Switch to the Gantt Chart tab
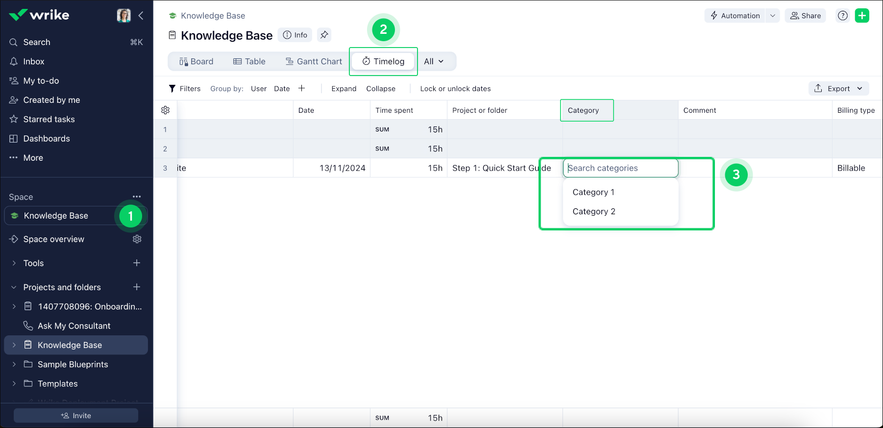The image size is (883, 428). click(x=314, y=61)
